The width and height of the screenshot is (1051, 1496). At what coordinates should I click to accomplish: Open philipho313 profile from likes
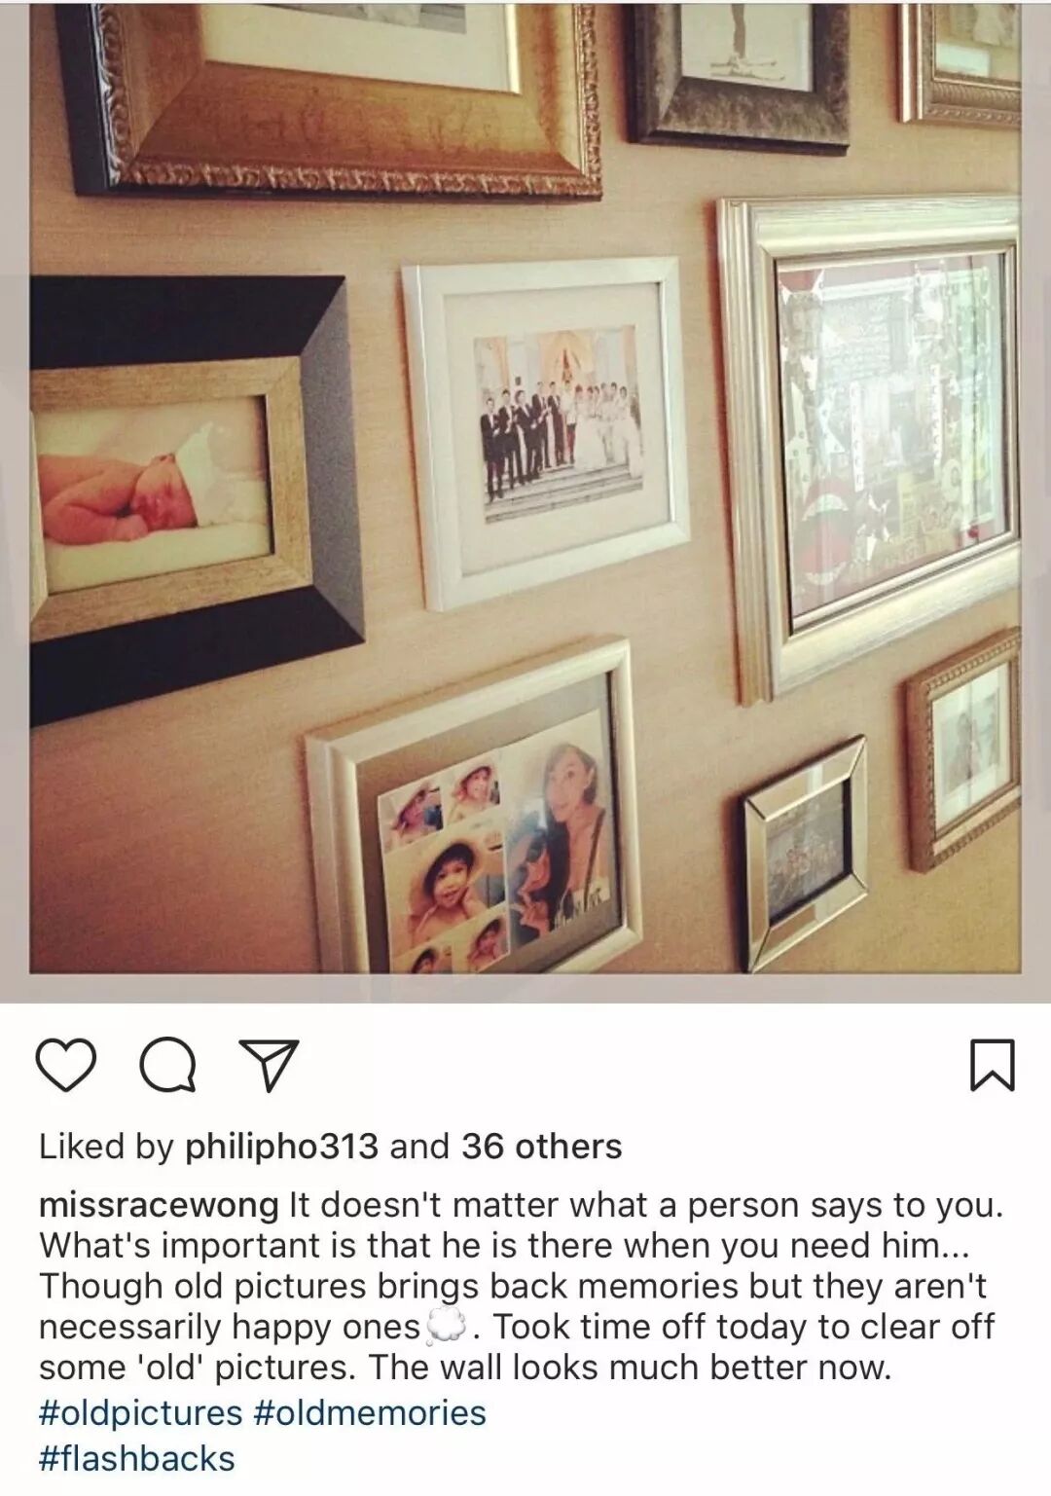281,1147
